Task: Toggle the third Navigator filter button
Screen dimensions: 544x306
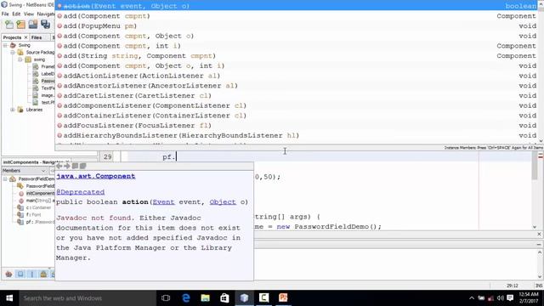Action: pos(32,274)
